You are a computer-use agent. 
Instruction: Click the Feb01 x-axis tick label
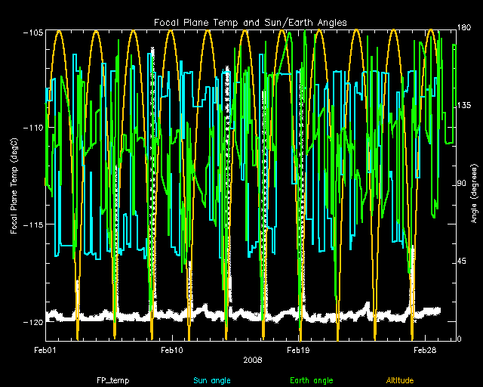pyautogui.click(x=46, y=351)
